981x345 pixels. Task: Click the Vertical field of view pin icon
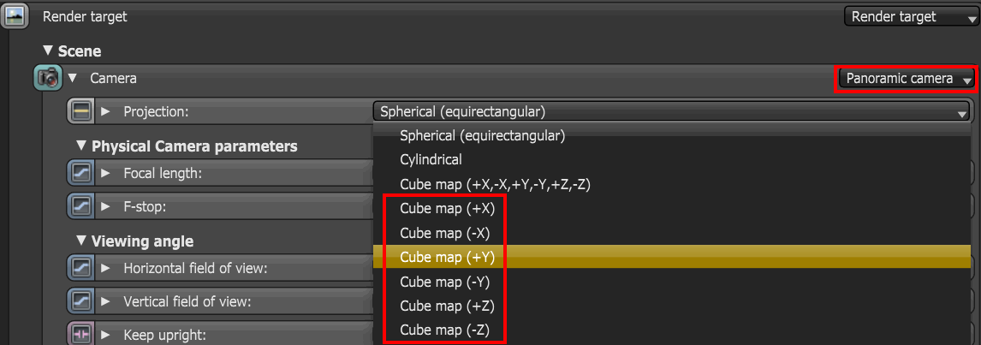click(81, 301)
